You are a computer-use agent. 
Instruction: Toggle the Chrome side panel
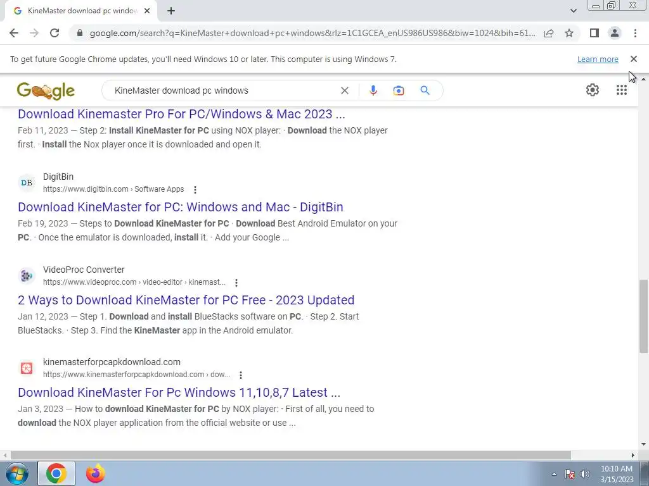[x=594, y=33]
